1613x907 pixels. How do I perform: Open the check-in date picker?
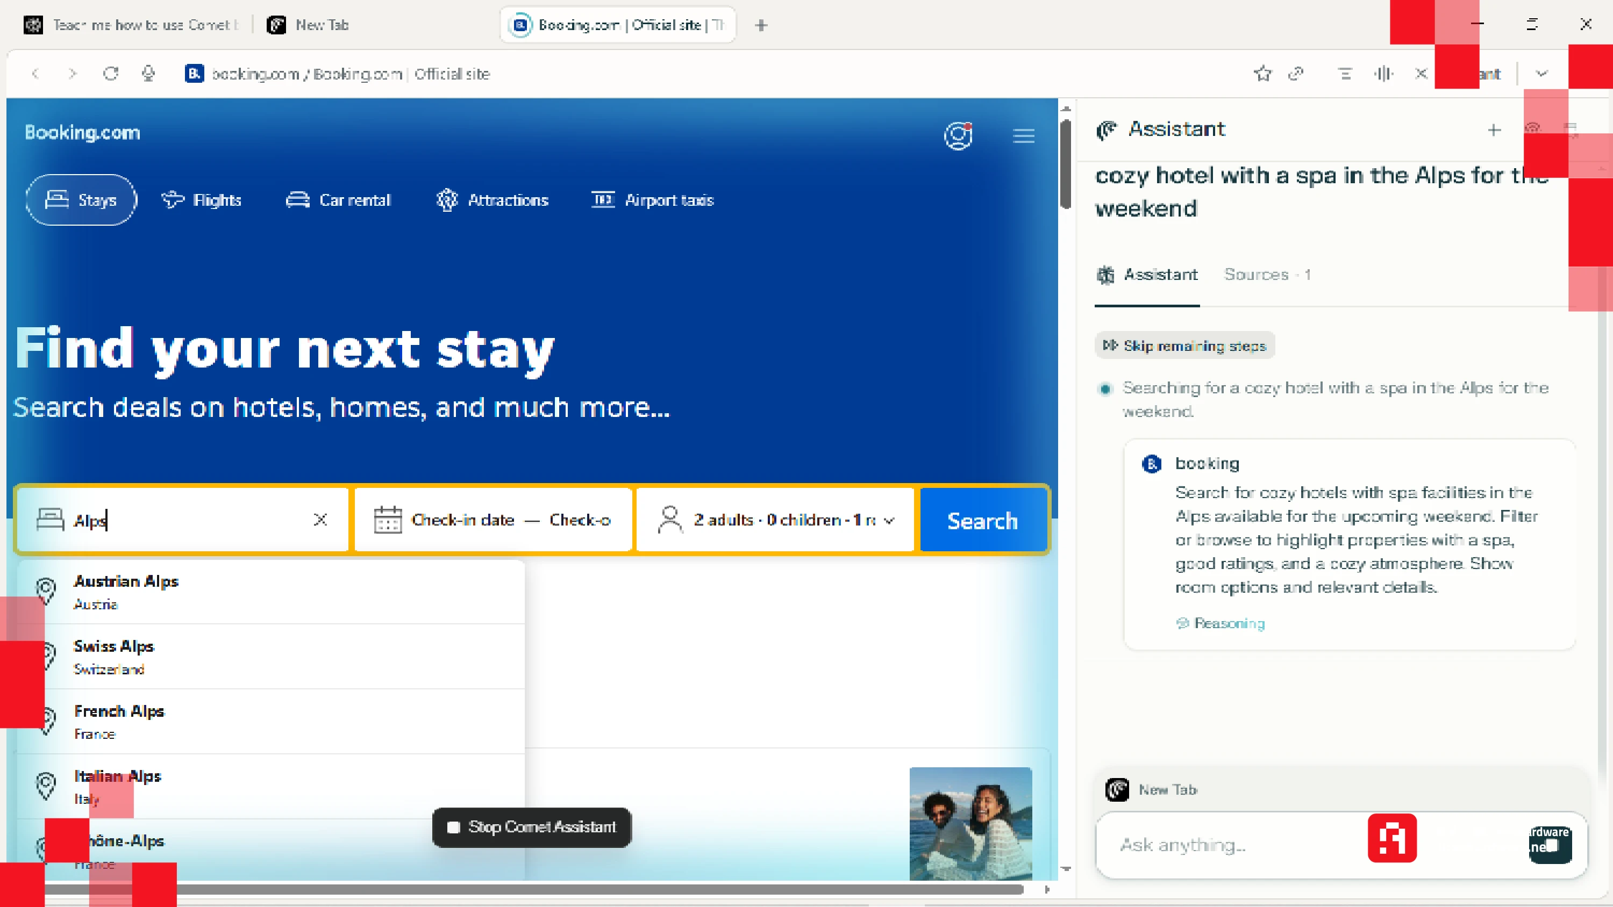(x=463, y=520)
